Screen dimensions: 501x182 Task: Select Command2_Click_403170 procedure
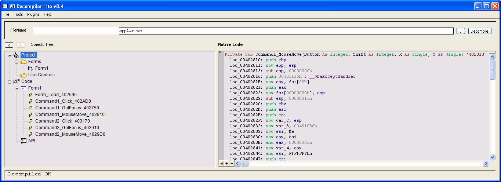coord(62,121)
